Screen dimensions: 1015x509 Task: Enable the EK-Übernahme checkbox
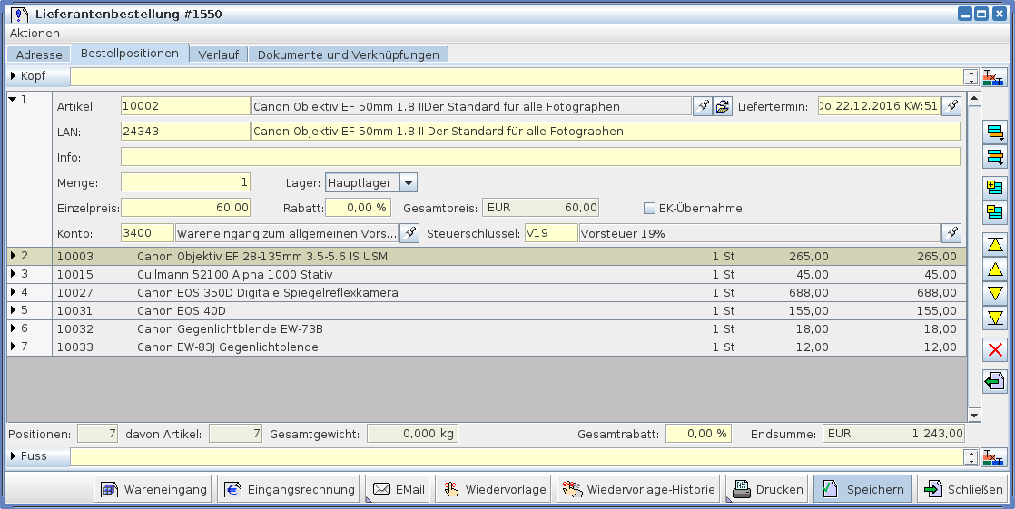(649, 208)
